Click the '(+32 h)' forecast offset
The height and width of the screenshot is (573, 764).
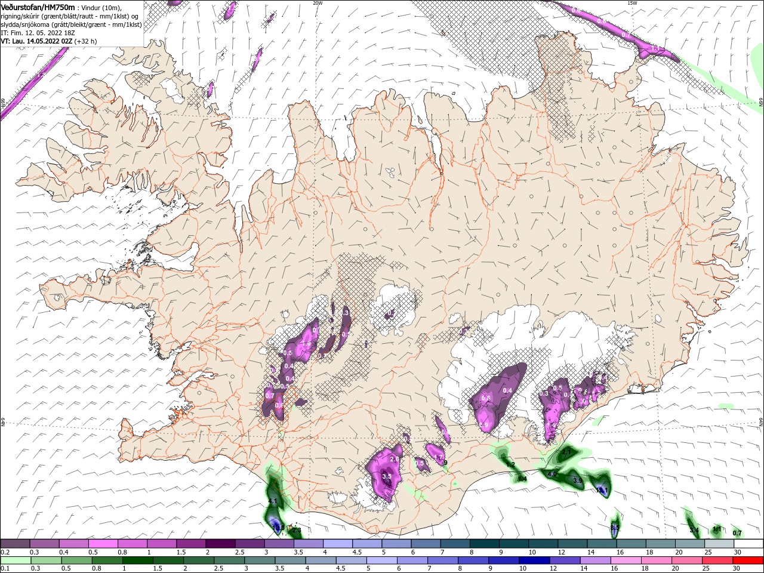85,41
